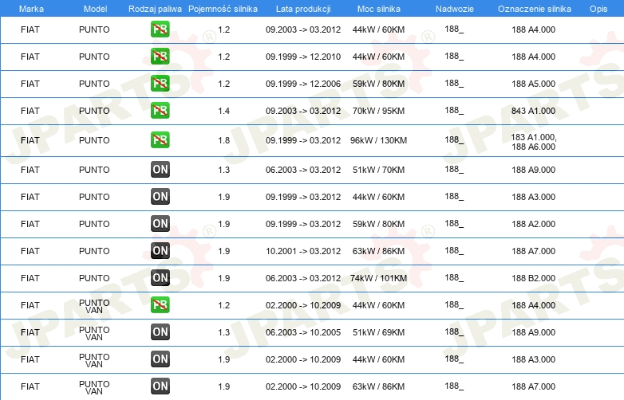Image resolution: width=624 pixels, height=400 pixels.
Task: Click petrol icon in 09.1999 -> 12.2010 row
Action: tap(160, 57)
